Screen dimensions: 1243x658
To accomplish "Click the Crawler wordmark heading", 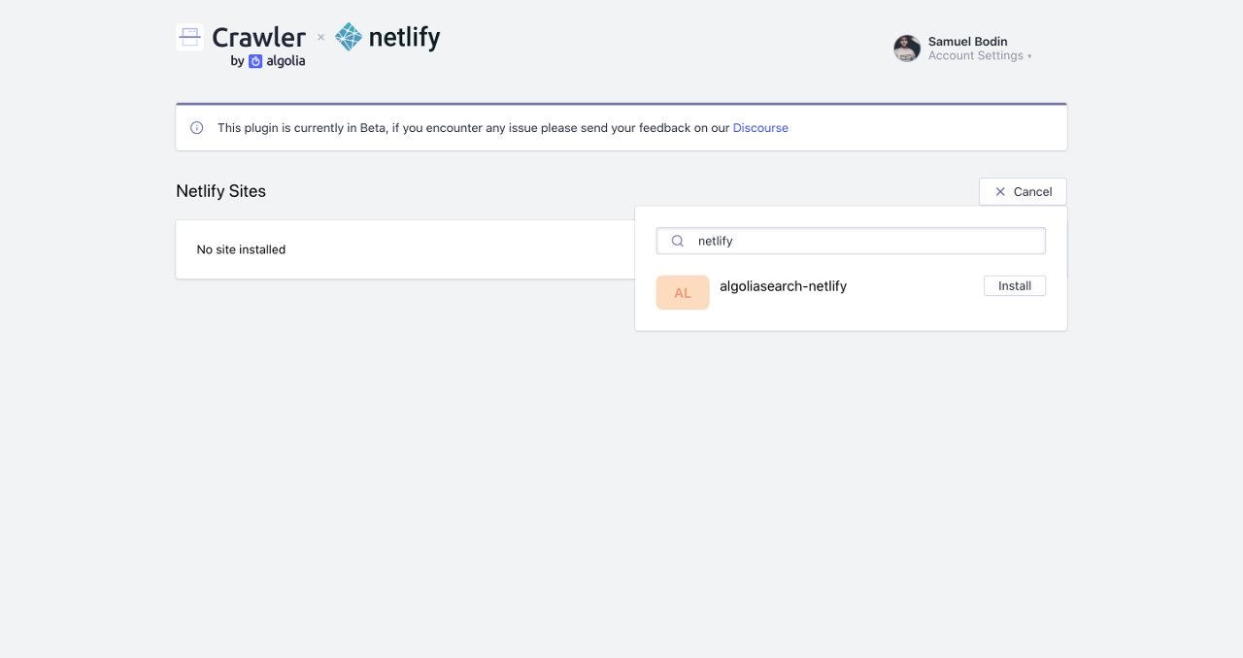I will (x=258, y=37).
